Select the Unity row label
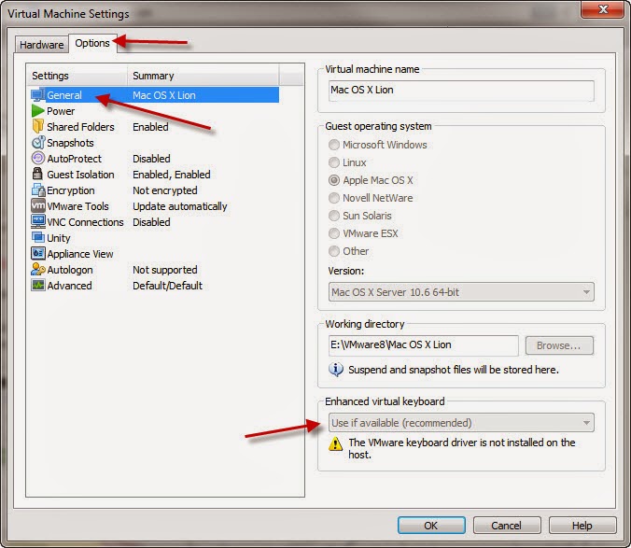 [59, 238]
